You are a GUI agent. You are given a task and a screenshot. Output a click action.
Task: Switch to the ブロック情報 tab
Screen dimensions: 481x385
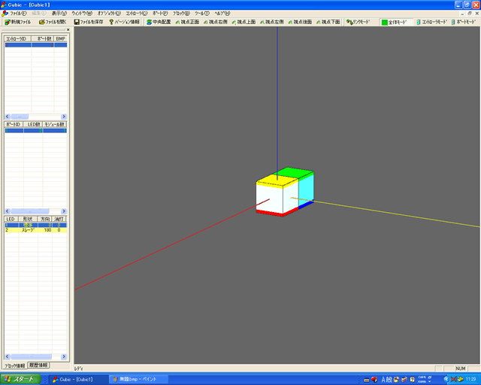tap(14, 365)
